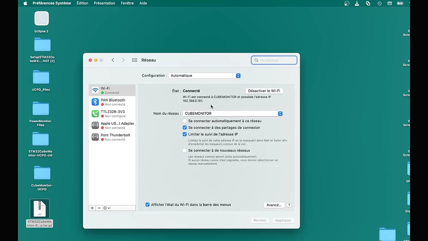Open the Fenêtre menu
This screenshot has width=428, height=241.
(x=127, y=3)
